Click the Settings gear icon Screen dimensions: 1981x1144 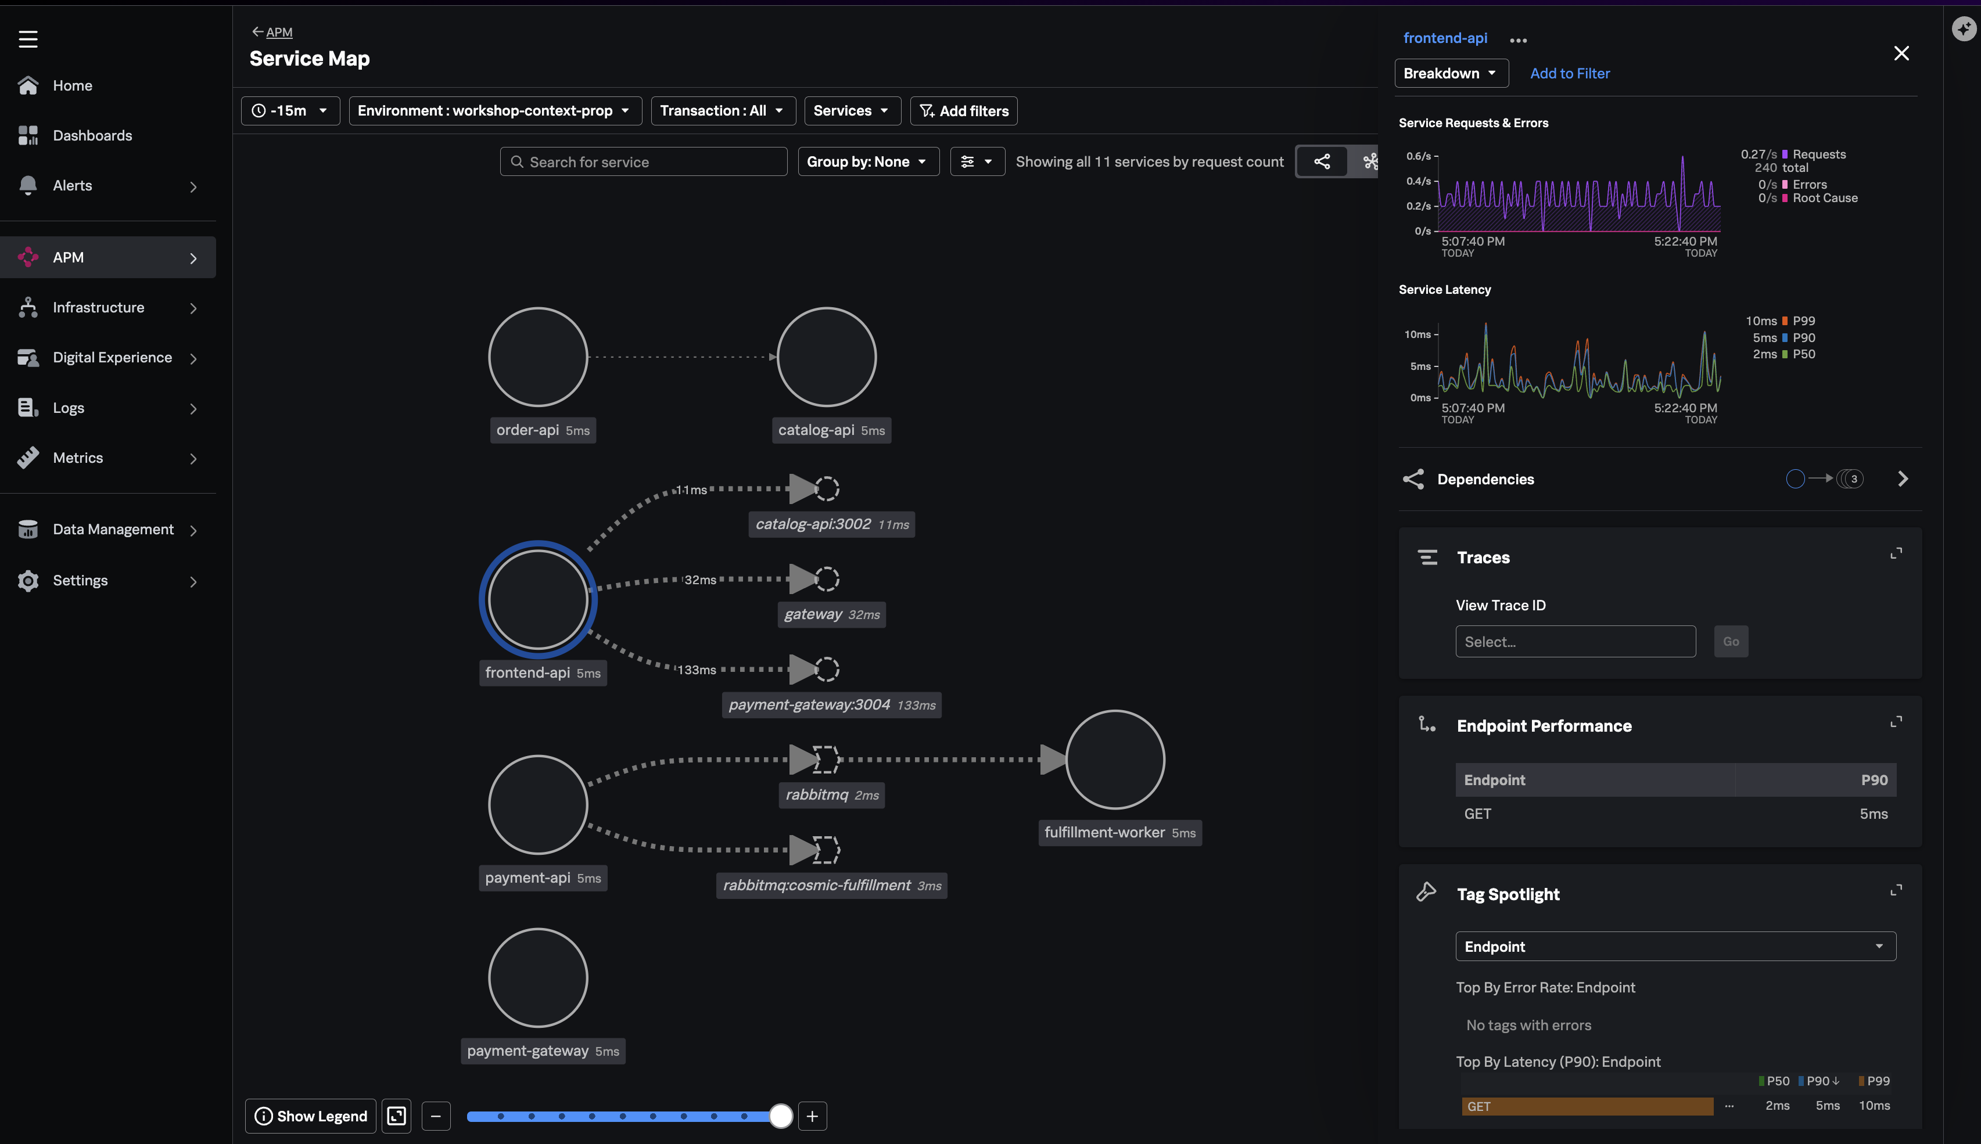click(28, 581)
